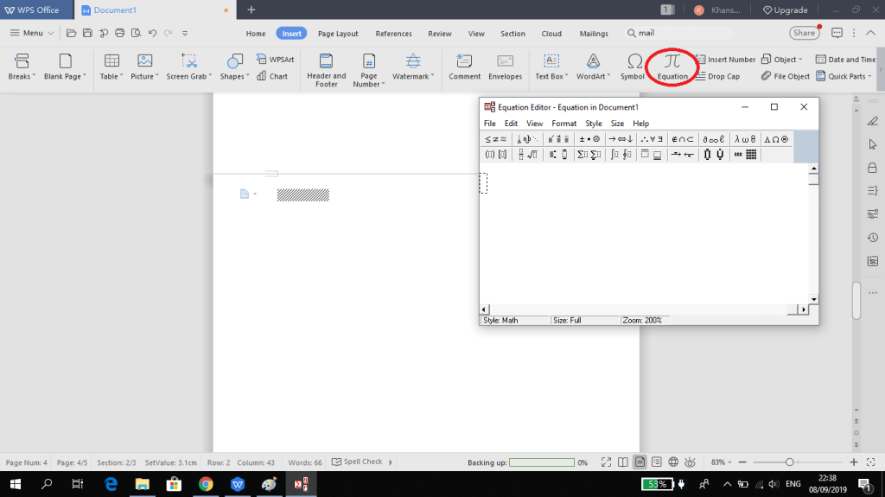Open the fraction and radical templates palette
The image size is (885, 497).
coord(526,155)
